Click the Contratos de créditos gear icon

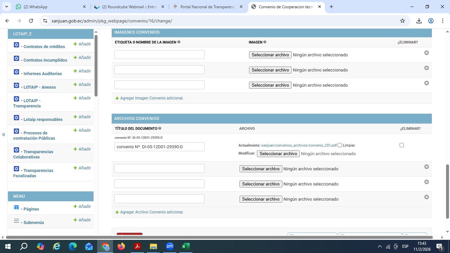point(16,45)
